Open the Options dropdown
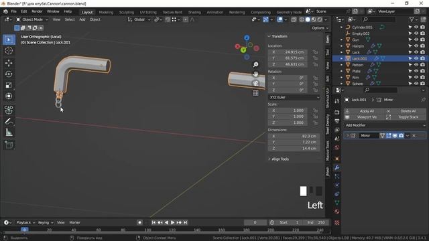The width and height of the screenshot is (429, 241). click(x=320, y=28)
